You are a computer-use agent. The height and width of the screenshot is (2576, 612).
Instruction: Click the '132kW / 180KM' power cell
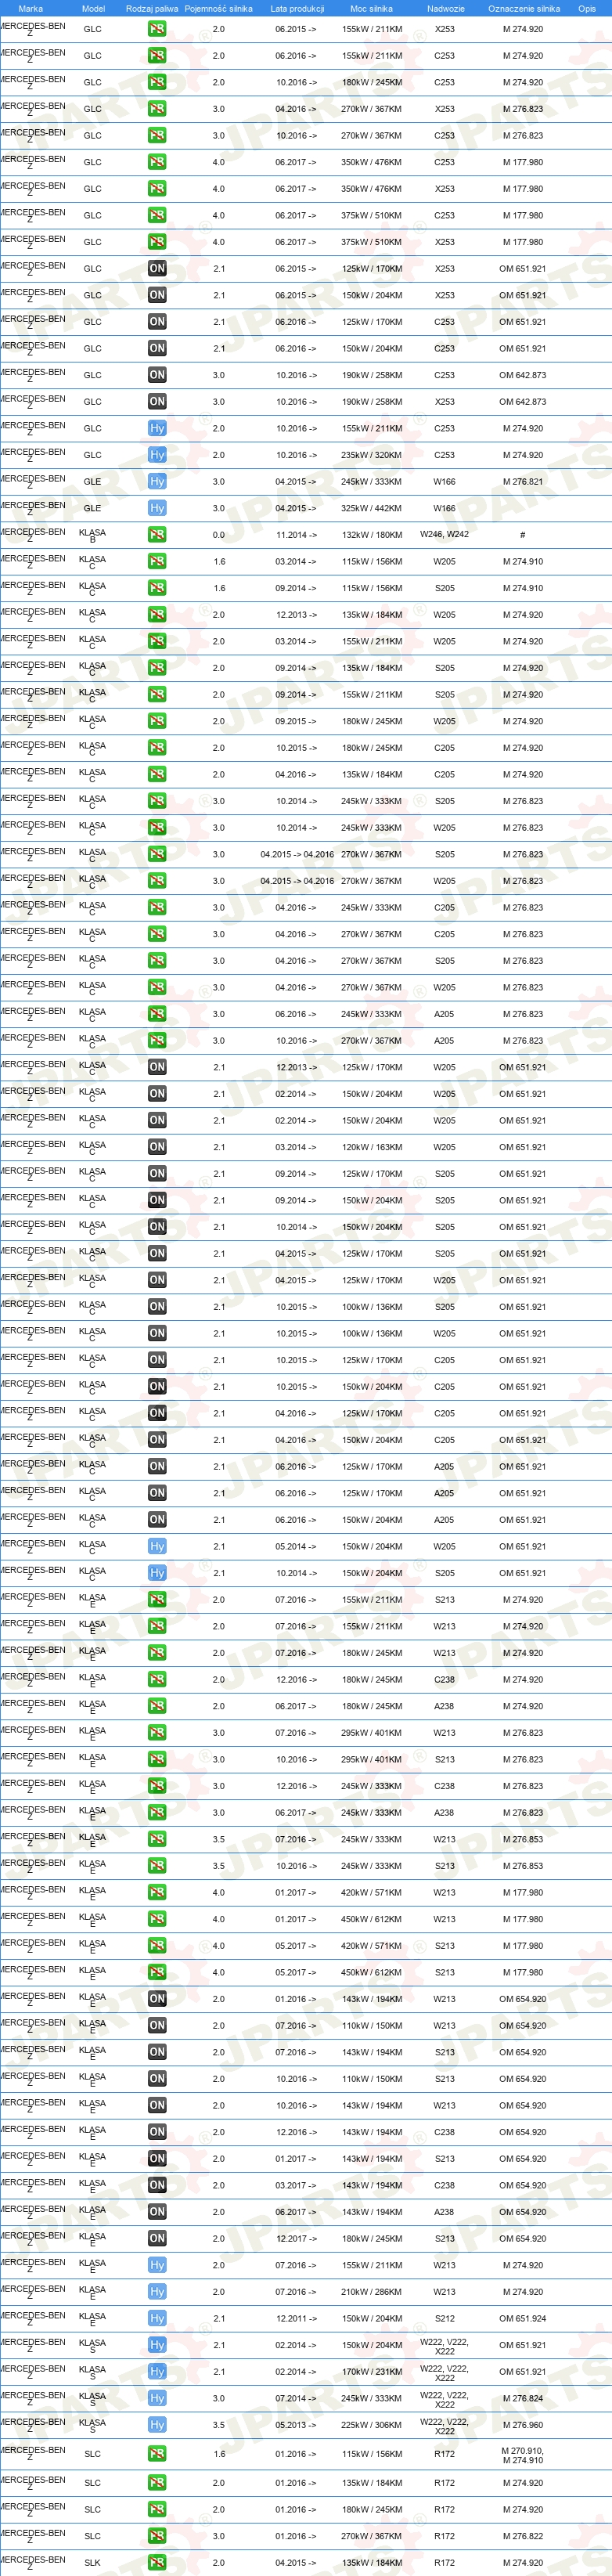(371, 535)
